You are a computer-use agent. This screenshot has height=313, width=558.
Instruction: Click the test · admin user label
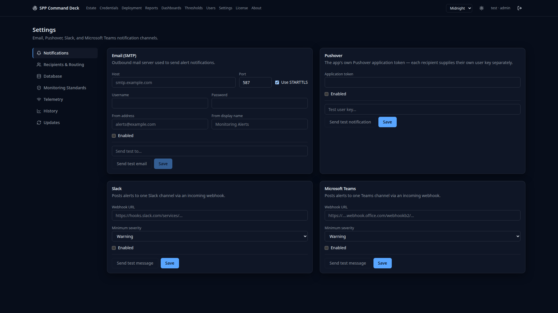500,8
